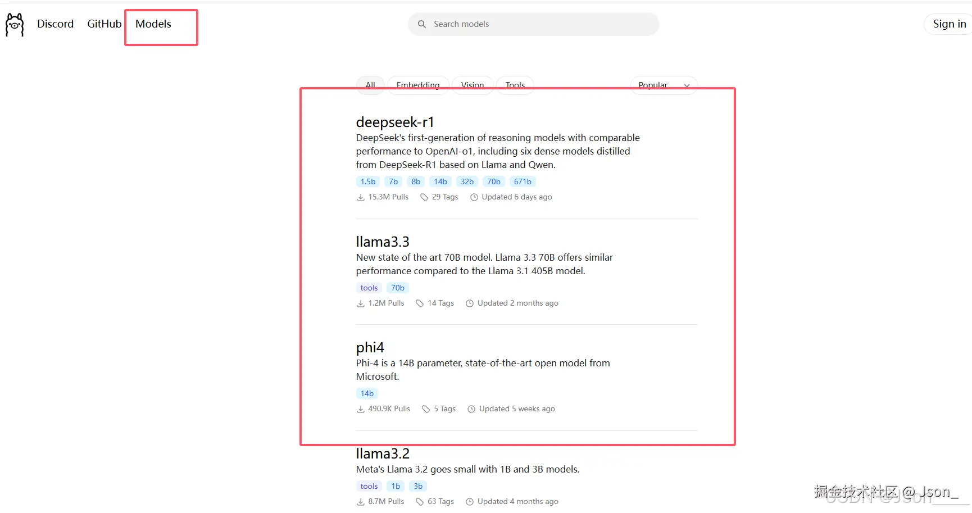This screenshot has width=972, height=513.
Task: Click the 1.5b tag of deepseek-r1
Action: pyautogui.click(x=368, y=181)
